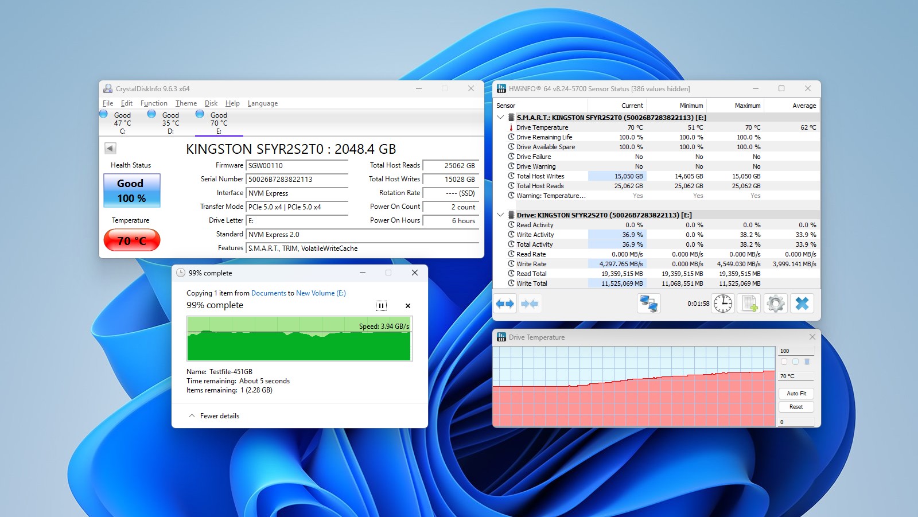The image size is (918, 517).
Task: Select the Warning: Temperature sensor row
Action: tap(657, 196)
